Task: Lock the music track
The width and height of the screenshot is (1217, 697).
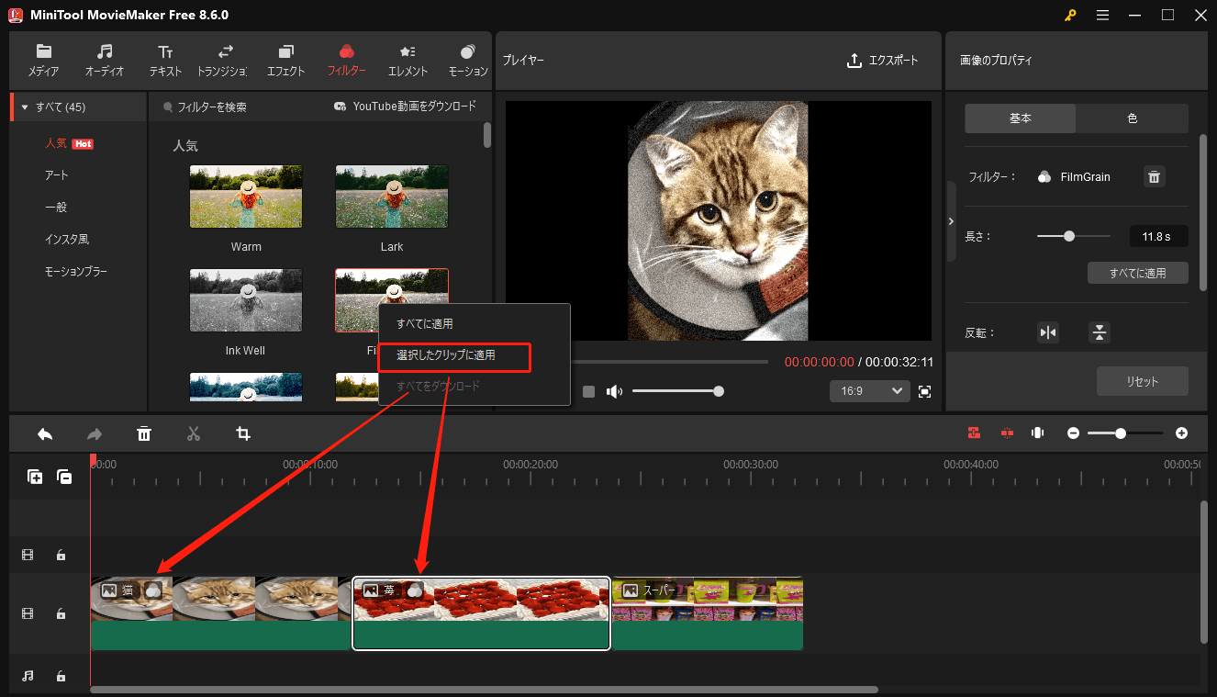Action: (x=61, y=675)
